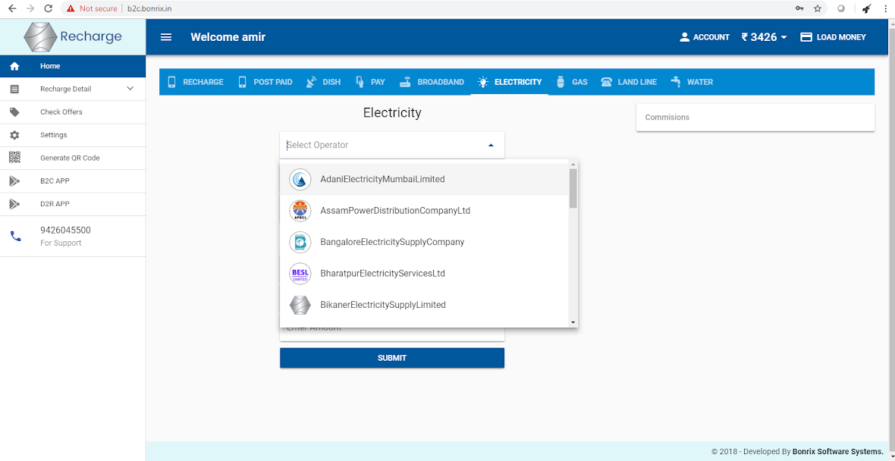
Task: Select the Electricity tab
Action: click(x=510, y=82)
